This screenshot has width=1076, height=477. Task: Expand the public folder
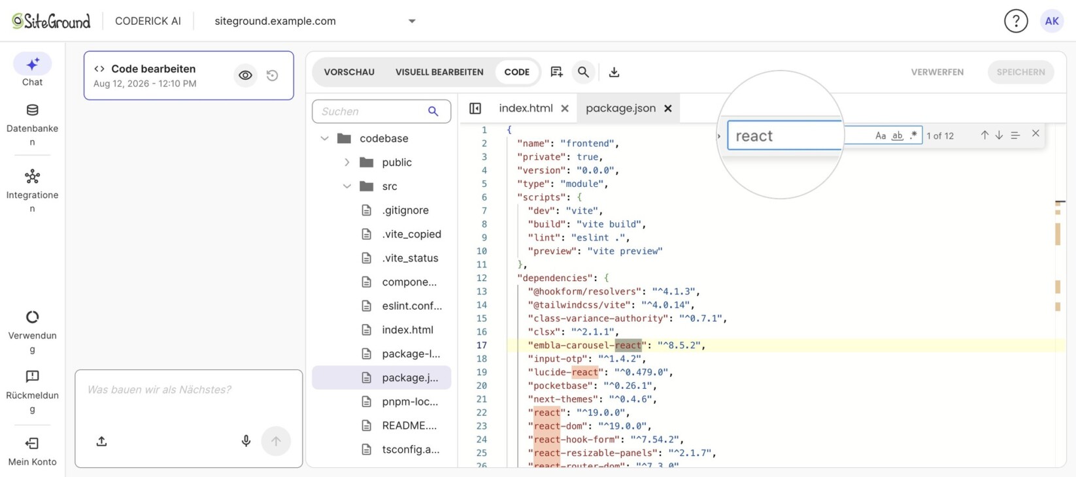click(346, 163)
